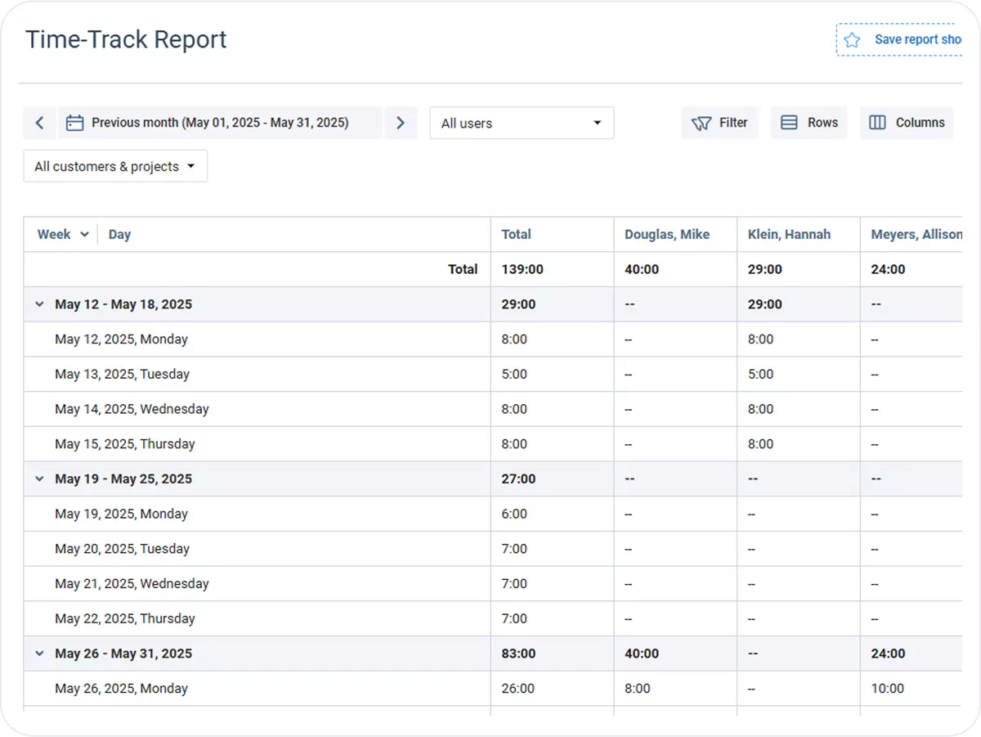
Task: Click the Time-Track Report title
Action: 126,39
